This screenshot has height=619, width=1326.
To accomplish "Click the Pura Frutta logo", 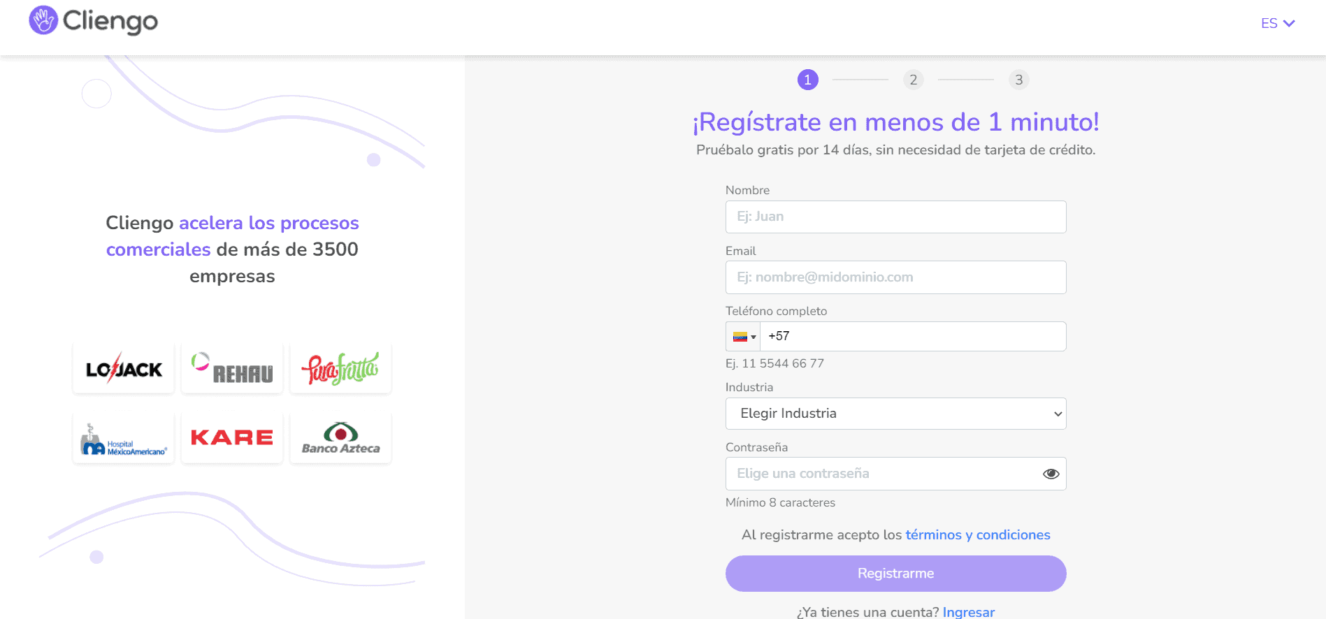I will [x=340, y=369].
